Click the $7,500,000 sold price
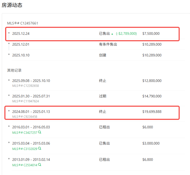 (151, 34)
